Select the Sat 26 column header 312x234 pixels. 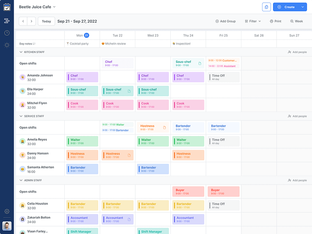click(259, 35)
